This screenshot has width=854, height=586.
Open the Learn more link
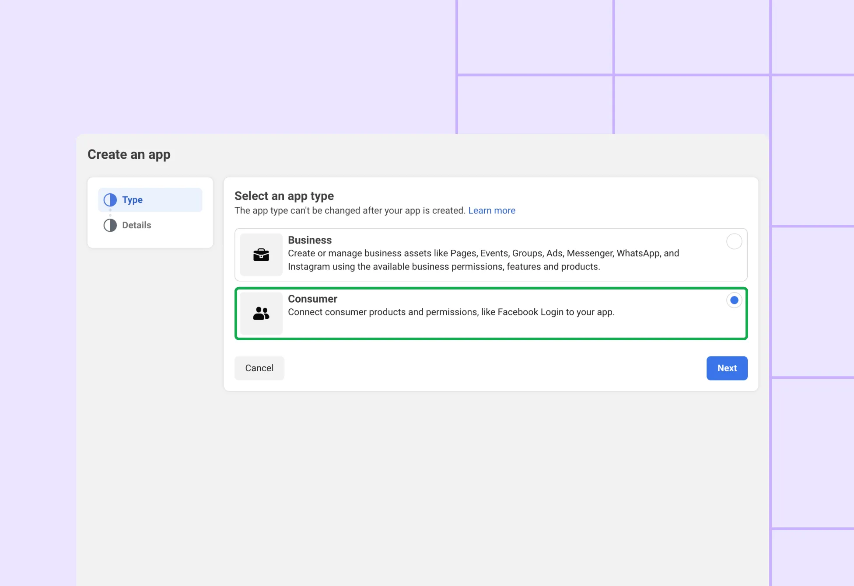point(492,210)
